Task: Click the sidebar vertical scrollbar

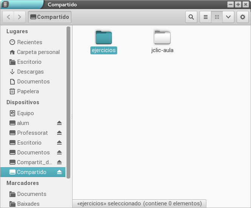Action: (x=68, y=102)
